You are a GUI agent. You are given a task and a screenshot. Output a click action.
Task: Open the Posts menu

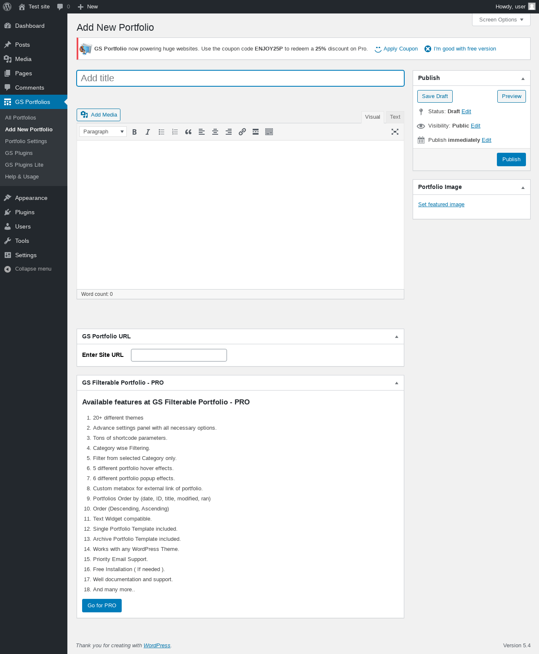tap(34, 45)
